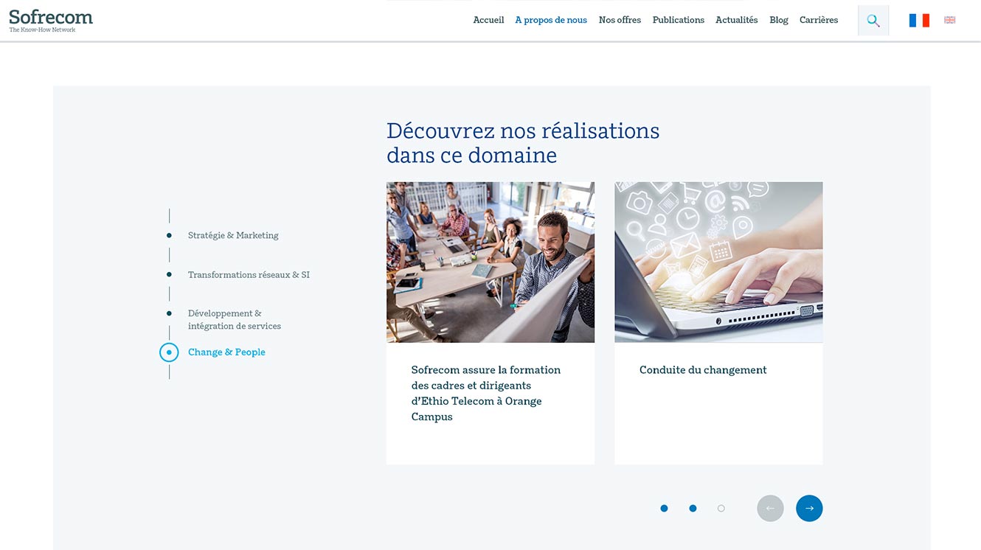The width and height of the screenshot is (981, 550).
Task: Open the team meeting photo card
Action: pyautogui.click(x=490, y=262)
